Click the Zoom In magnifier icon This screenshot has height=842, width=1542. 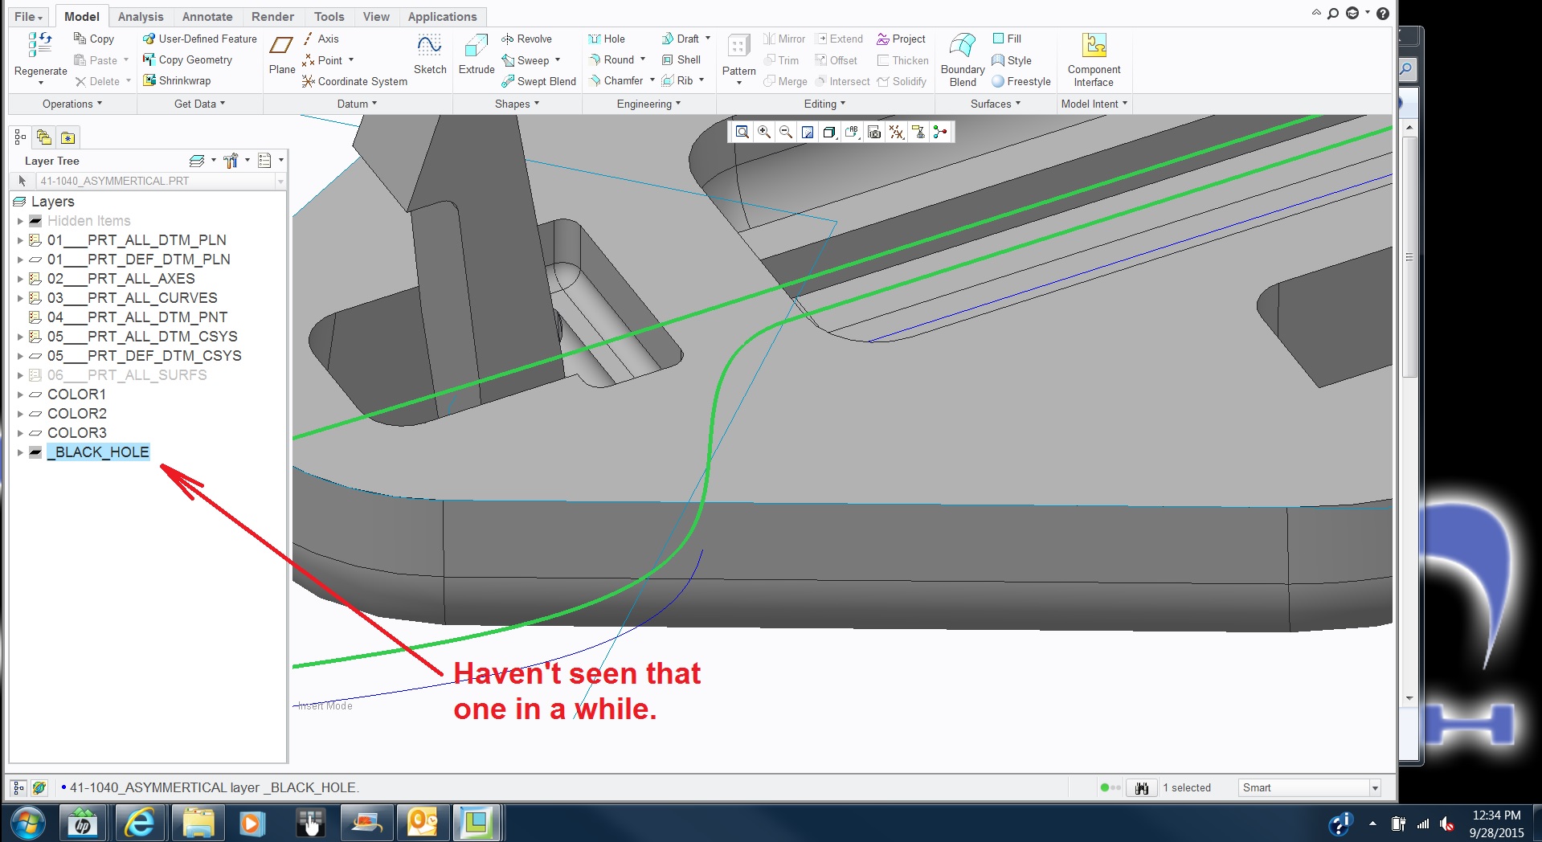(x=764, y=132)
